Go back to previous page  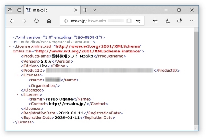pyautogui.click(x=12, y=21)
